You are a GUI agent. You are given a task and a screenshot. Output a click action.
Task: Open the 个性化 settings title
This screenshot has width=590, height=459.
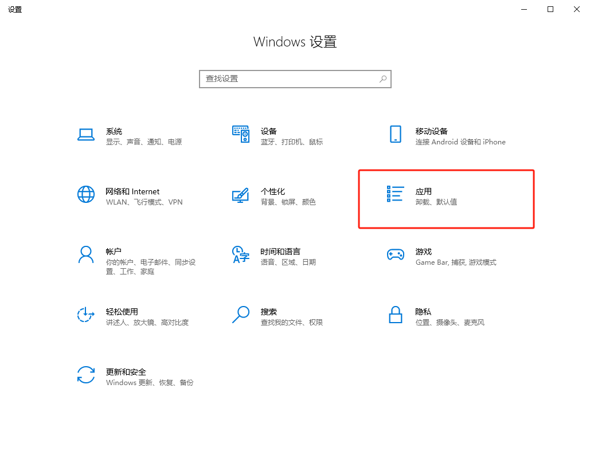click(x=273, y=191)
